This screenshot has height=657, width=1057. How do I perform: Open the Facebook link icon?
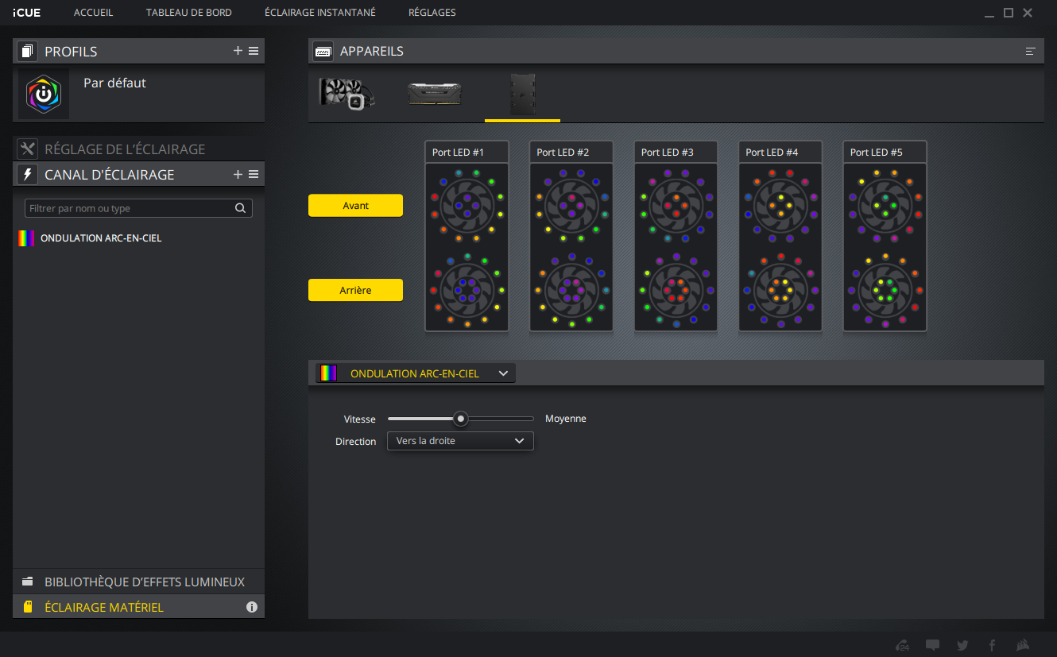(992, 645)
